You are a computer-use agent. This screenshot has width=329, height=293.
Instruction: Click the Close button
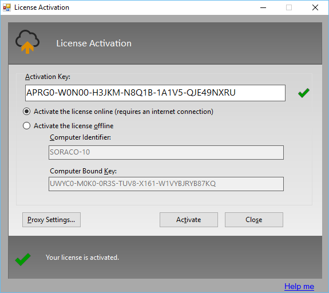254,220
